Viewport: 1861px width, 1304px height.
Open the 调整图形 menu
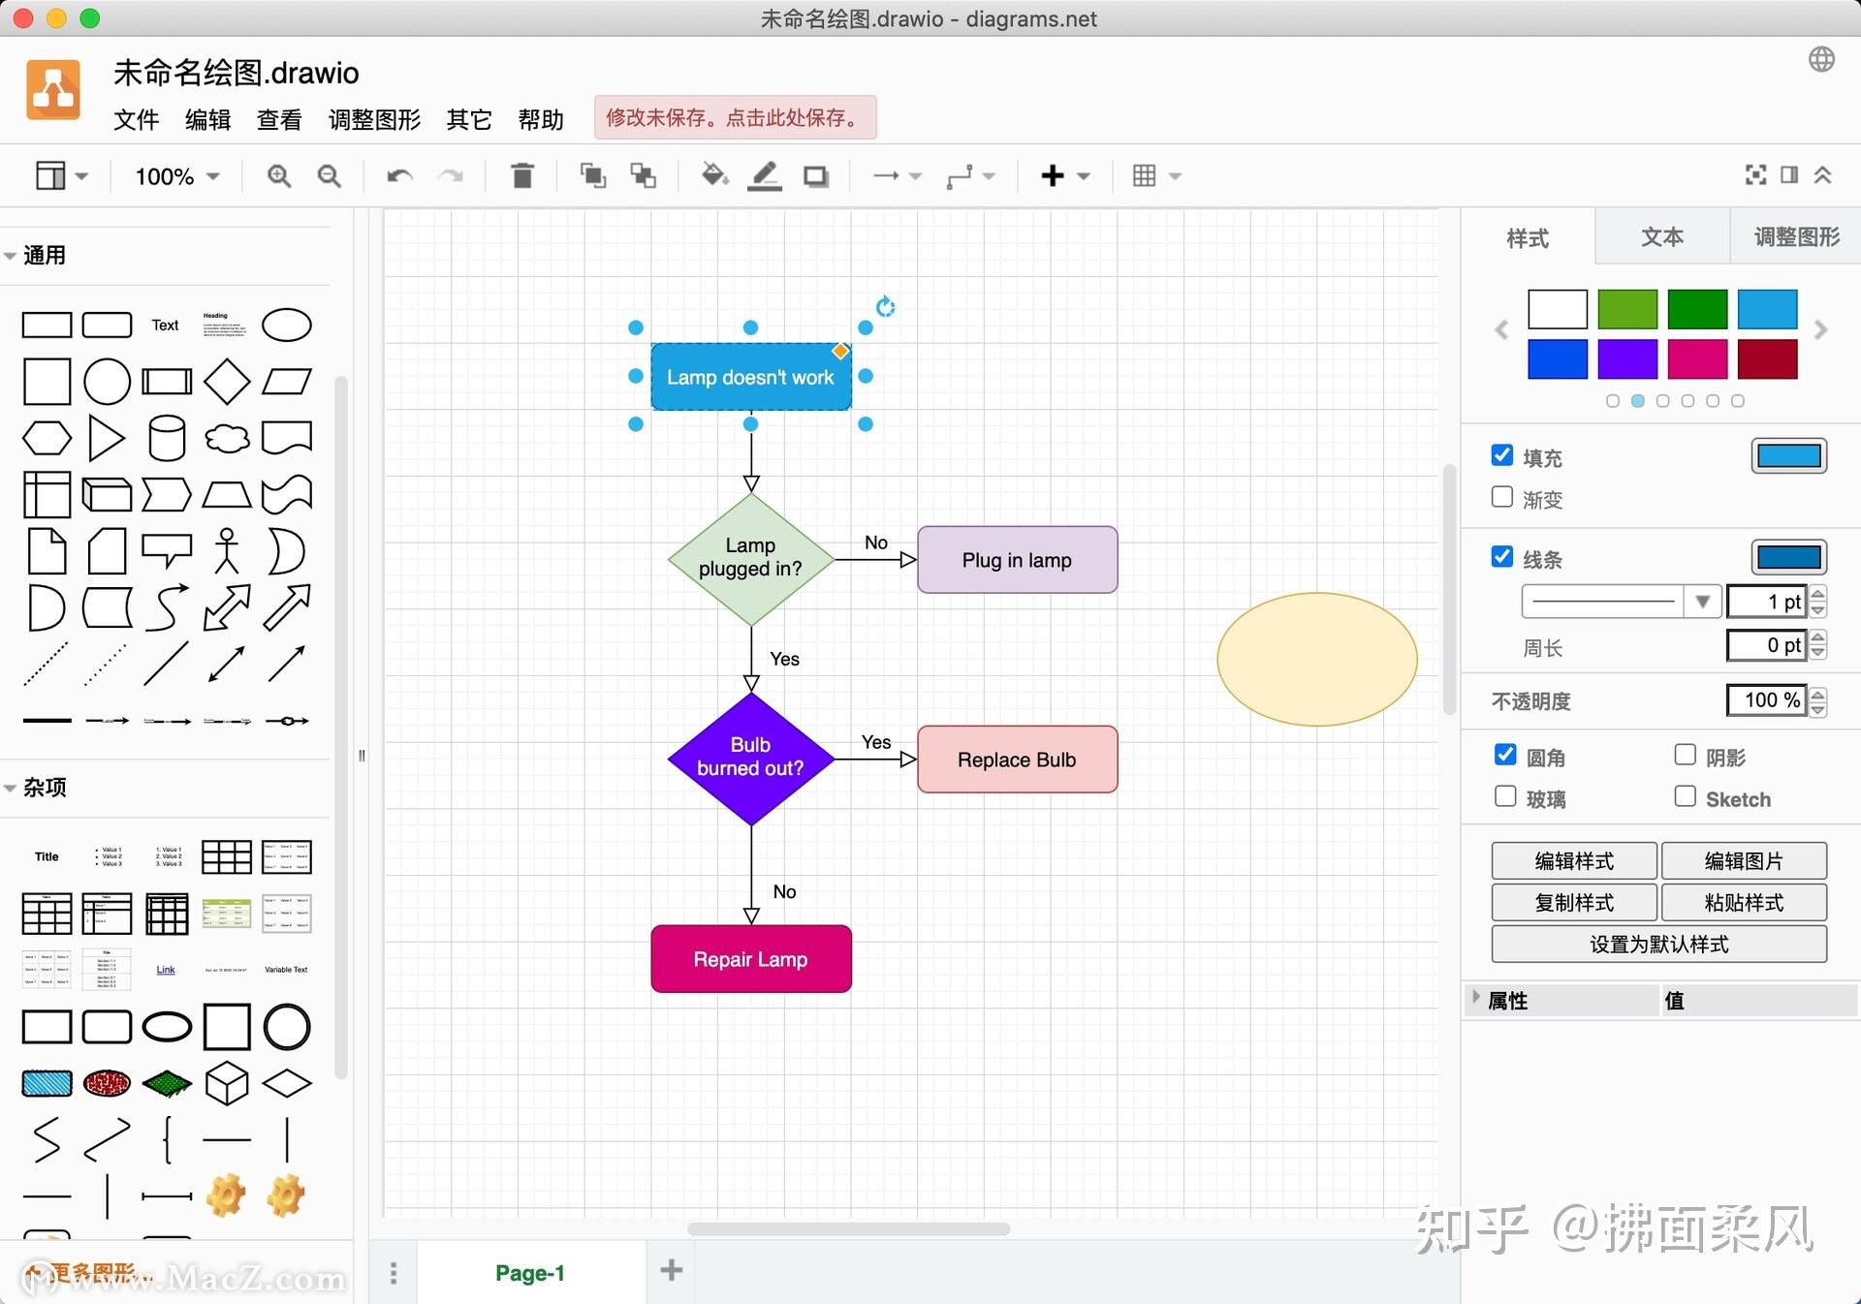click(374, 119)
